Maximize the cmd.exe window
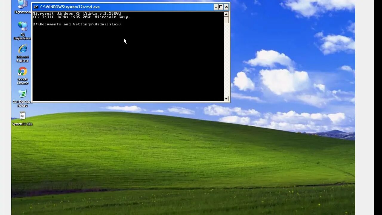This screenshot has height=215, width=382. tap(221, 7)
